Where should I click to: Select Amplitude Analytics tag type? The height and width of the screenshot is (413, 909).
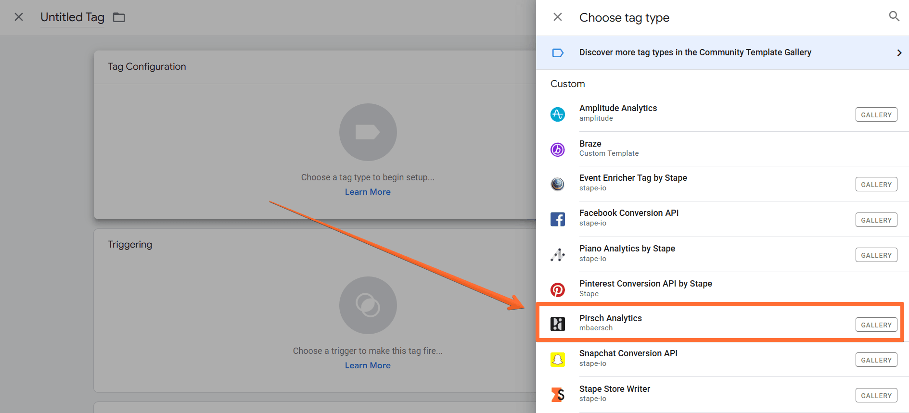point(722,114)
